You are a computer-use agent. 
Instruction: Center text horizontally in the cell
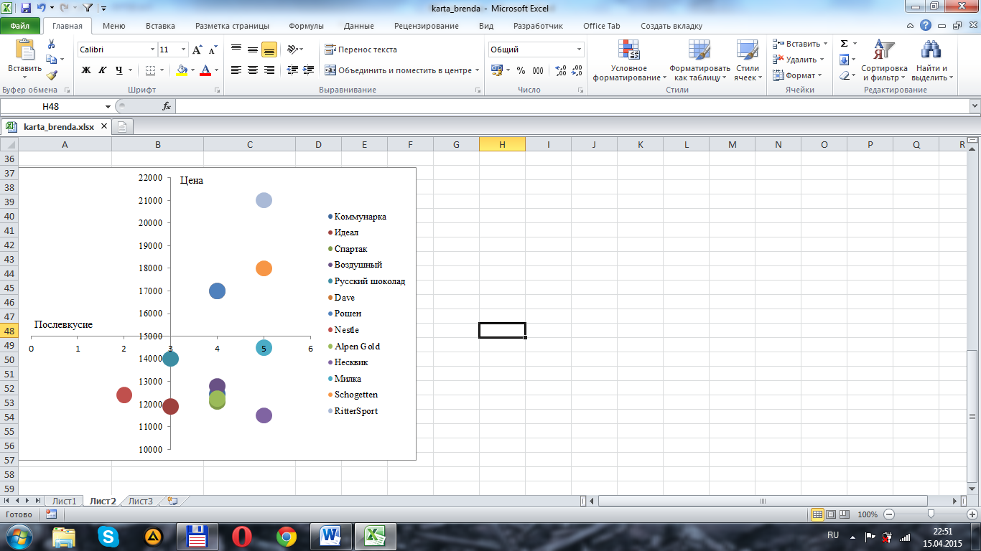point(253,70)
